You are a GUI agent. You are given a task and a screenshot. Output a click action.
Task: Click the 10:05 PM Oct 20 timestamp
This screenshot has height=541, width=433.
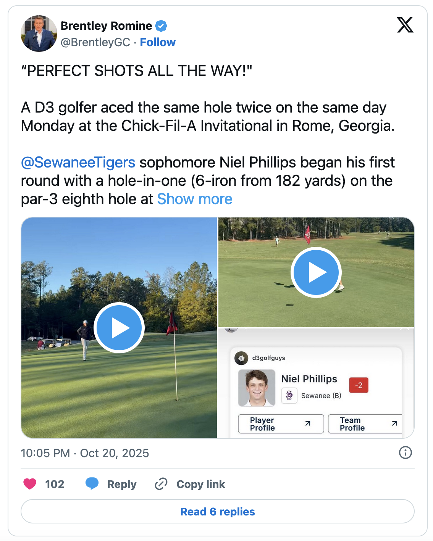click(x=85, y=453)
